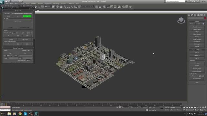Screen dimensions: 207x116
Task: Adjust the View Distance spinner
Action: pyautogui.click(x=31, y=60)
